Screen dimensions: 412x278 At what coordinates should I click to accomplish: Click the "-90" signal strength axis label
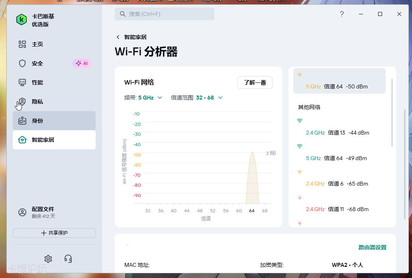[137, 196]
